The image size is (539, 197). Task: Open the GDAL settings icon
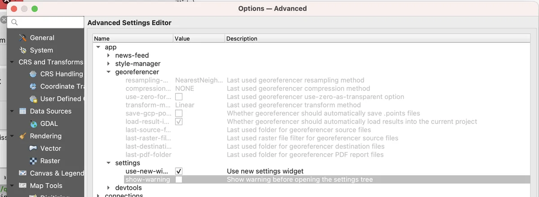pos(33,124)
